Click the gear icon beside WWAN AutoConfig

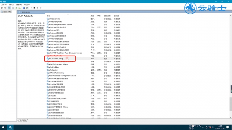click(48, 73)
